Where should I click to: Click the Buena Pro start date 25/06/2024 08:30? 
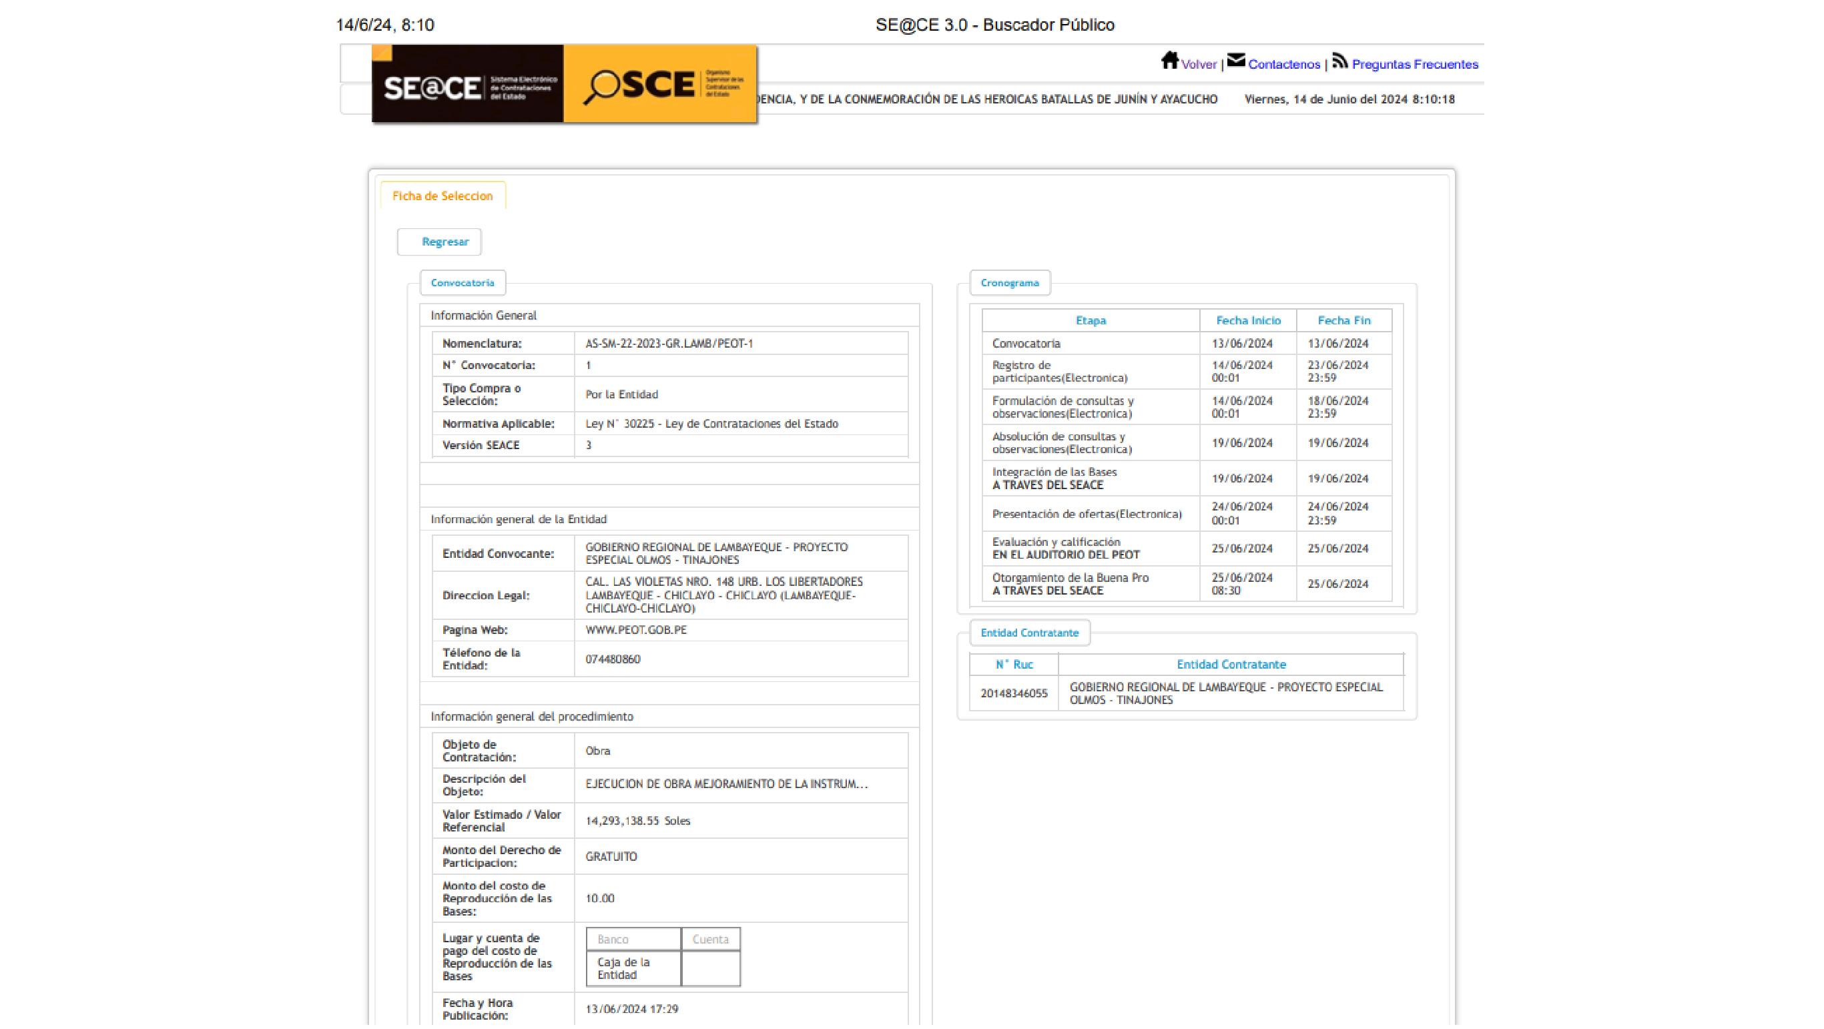1242,585
